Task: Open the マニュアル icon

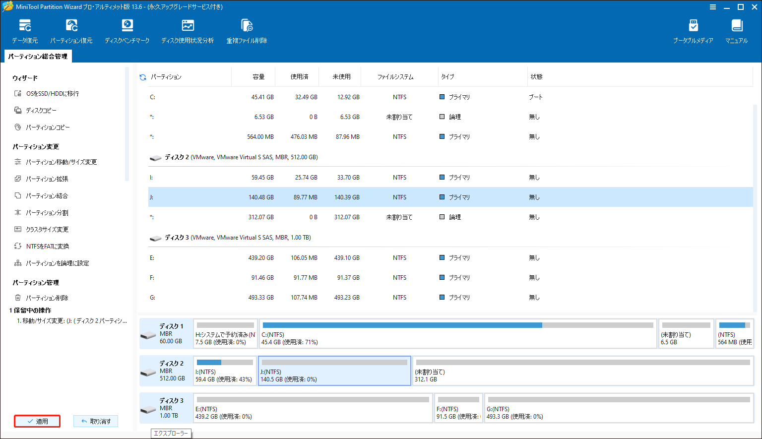Action: pos(737,31)
